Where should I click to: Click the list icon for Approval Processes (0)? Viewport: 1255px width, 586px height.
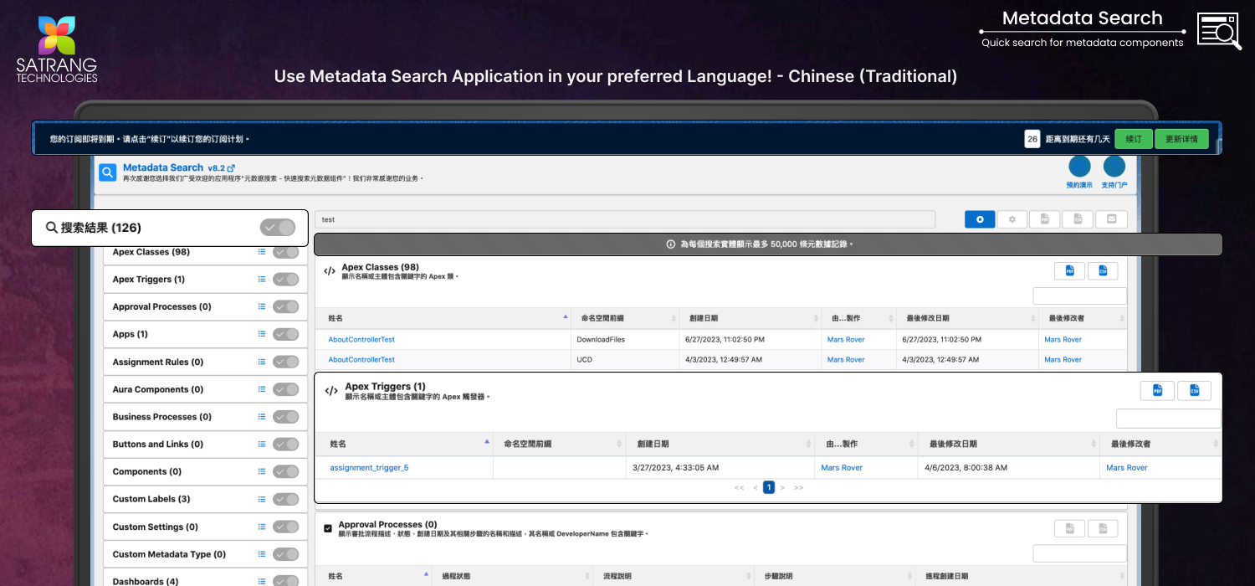coord(262,306)
